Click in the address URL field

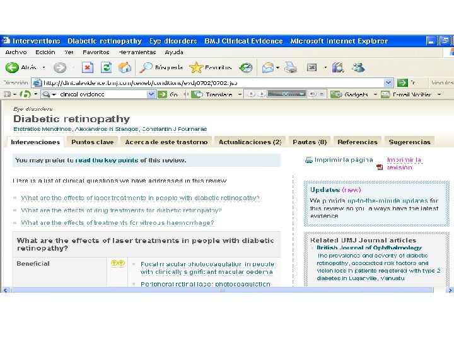213,83
